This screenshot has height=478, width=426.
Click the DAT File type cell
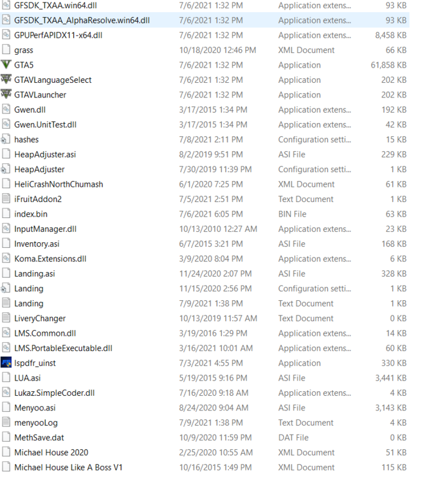point(294,437)
